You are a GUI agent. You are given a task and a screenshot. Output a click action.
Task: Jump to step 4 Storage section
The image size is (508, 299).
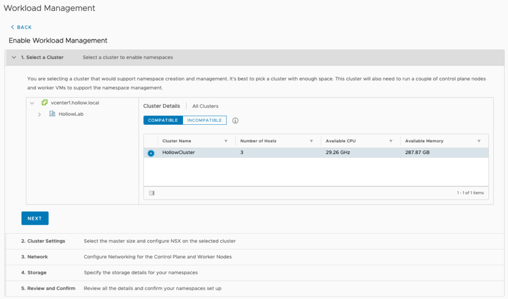click(34, 273)
